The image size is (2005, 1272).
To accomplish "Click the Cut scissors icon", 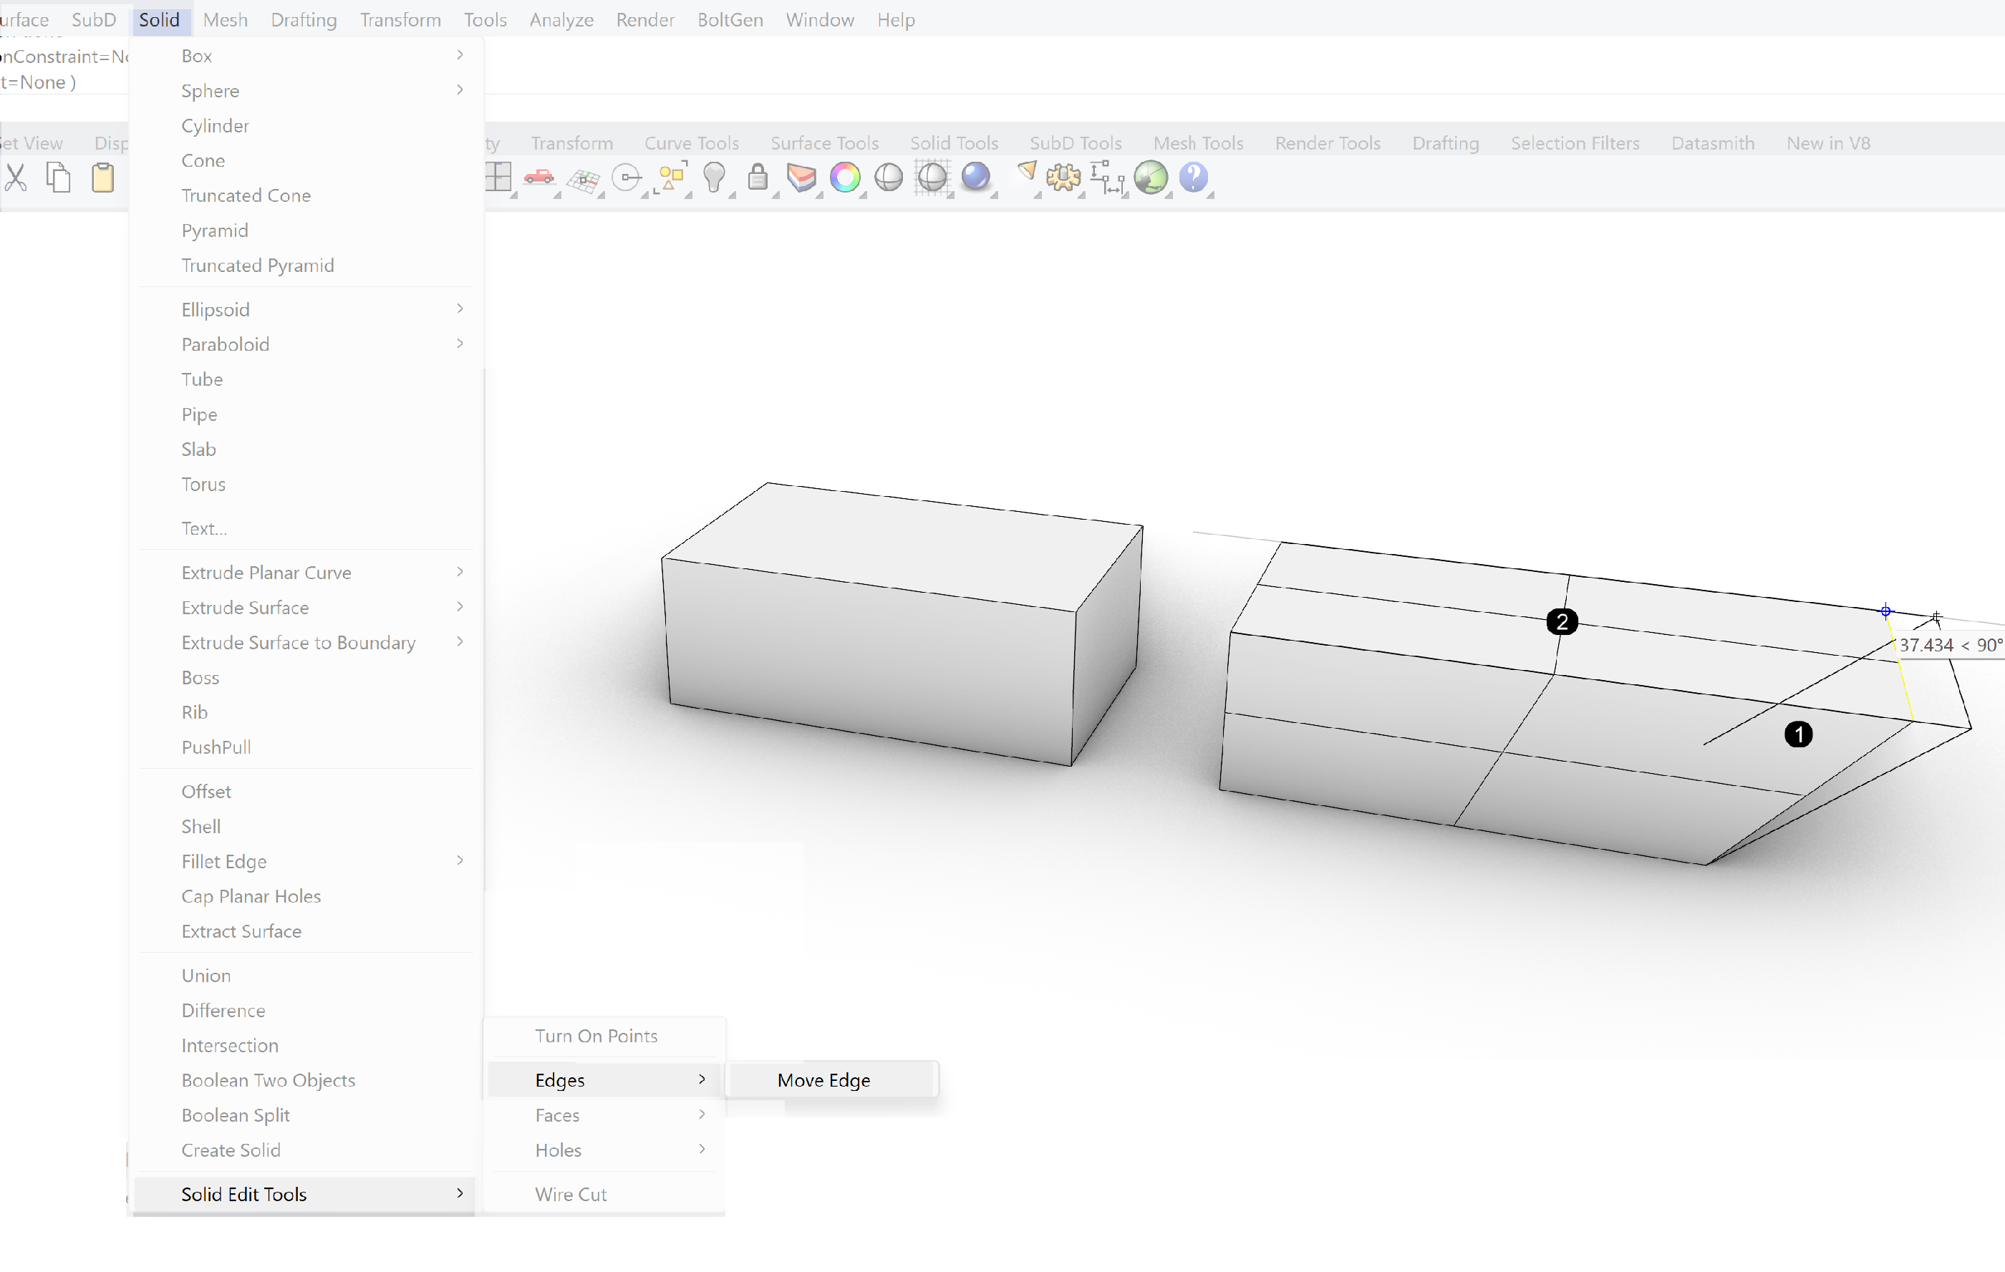I will click(x=16, y=178).
